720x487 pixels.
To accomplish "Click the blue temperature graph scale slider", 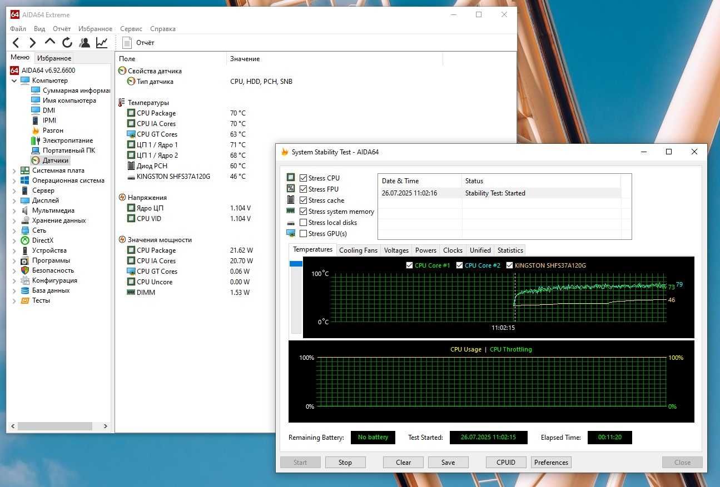I will 296,264.
